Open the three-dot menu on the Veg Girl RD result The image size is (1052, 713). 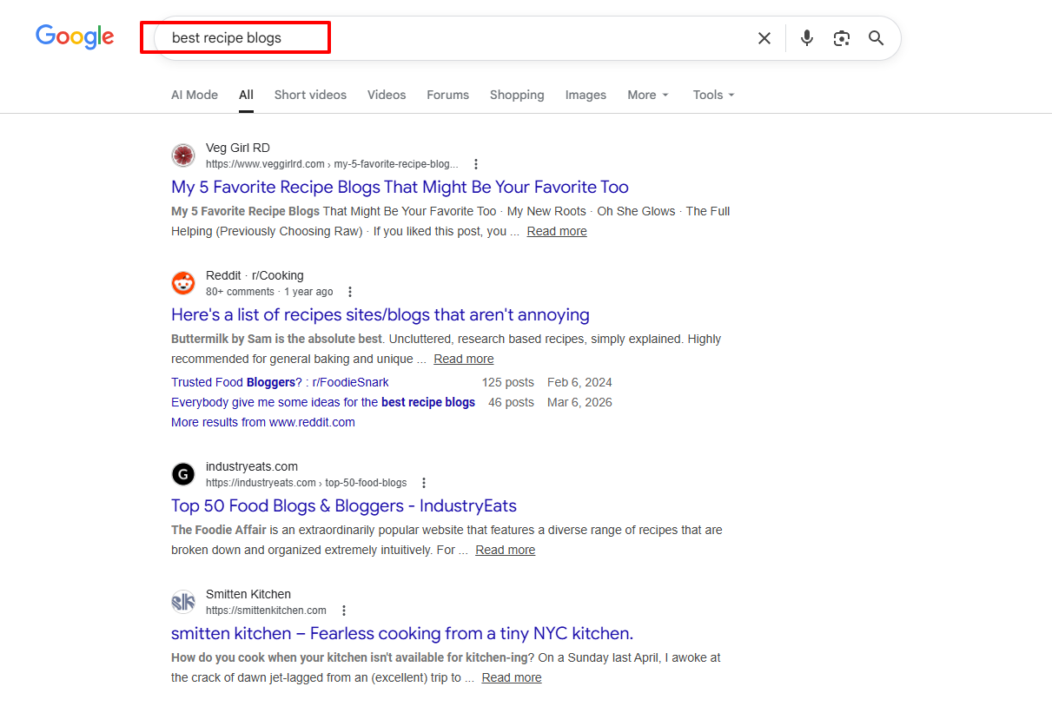(x=476, y=163)
